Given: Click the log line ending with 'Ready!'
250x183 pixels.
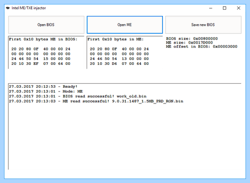Looking at the screenshot, I should click(x=43, y=87).
